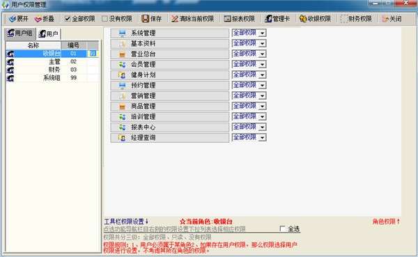Click the 展开 expand toolbar icon
This screenshot has height=257, width=418.
pos(13,19)
